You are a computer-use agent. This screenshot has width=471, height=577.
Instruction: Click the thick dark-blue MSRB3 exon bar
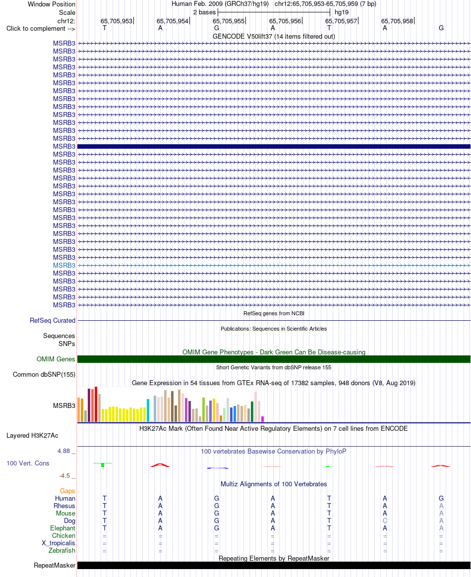click(274, 146)
